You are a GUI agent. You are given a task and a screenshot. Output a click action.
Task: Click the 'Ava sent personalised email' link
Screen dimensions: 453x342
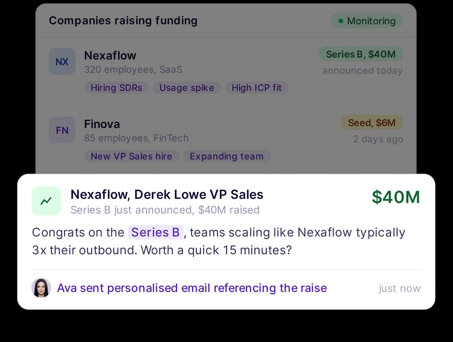pyautogui.click(x=192, y=288)
